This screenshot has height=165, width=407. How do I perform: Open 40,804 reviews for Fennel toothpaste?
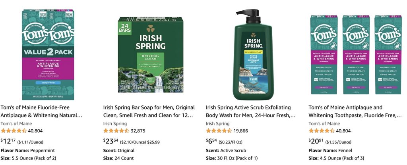344,130
